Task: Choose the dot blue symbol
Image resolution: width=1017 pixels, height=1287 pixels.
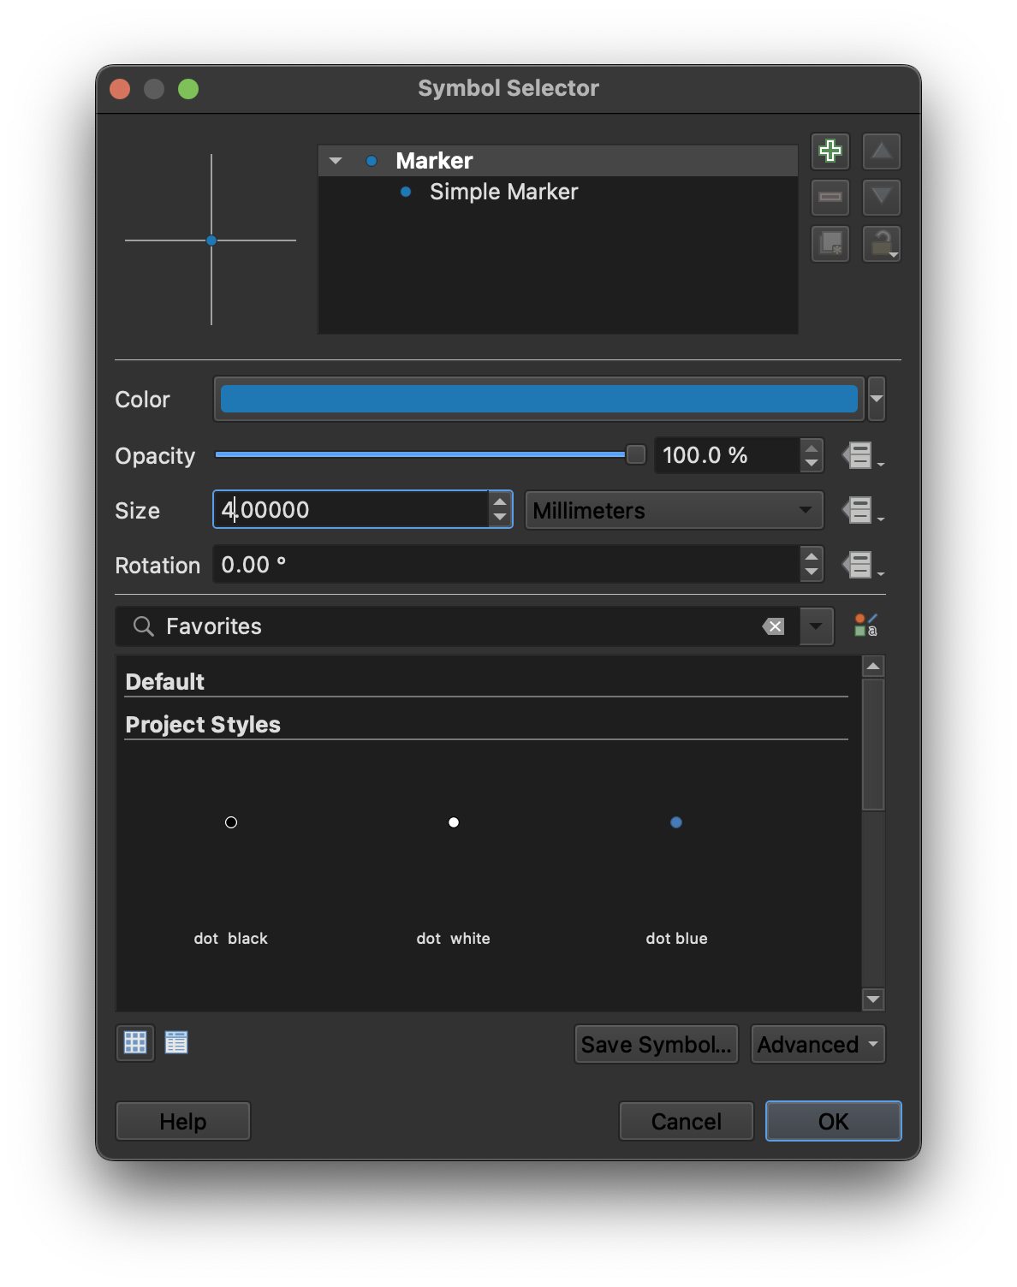Action: click(676, 822)
